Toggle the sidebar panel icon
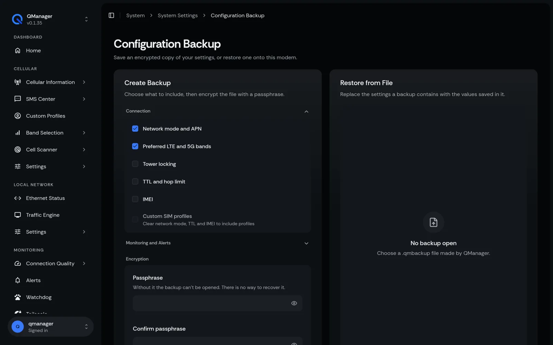Screen dimensions: 553x345 point(111,16)
